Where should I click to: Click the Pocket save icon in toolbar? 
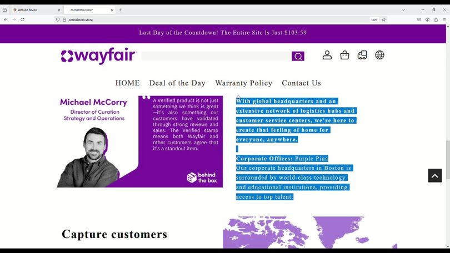point(419,20)
